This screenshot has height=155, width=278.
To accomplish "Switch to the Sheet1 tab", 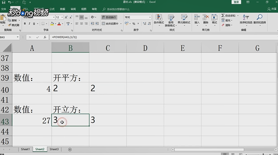I will click(26, 149).
